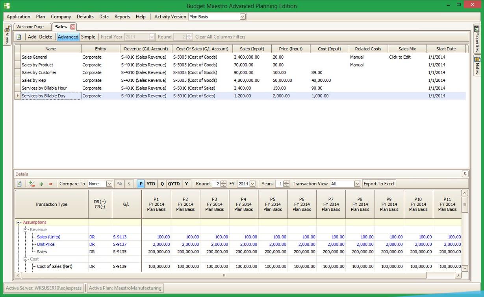Viewport: 484px width, 297px height.
Task: Select the Sales by Rep row
Action: (240, 80)
